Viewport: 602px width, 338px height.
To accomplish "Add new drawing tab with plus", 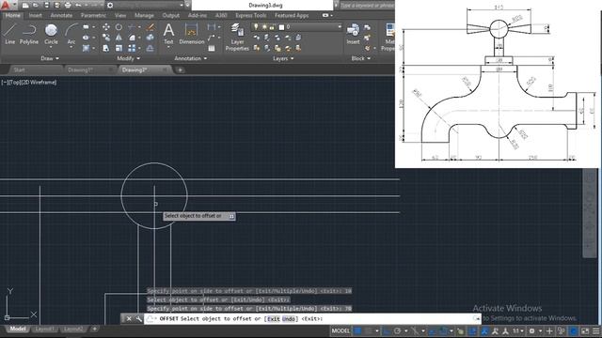I will tap(180, 69).
